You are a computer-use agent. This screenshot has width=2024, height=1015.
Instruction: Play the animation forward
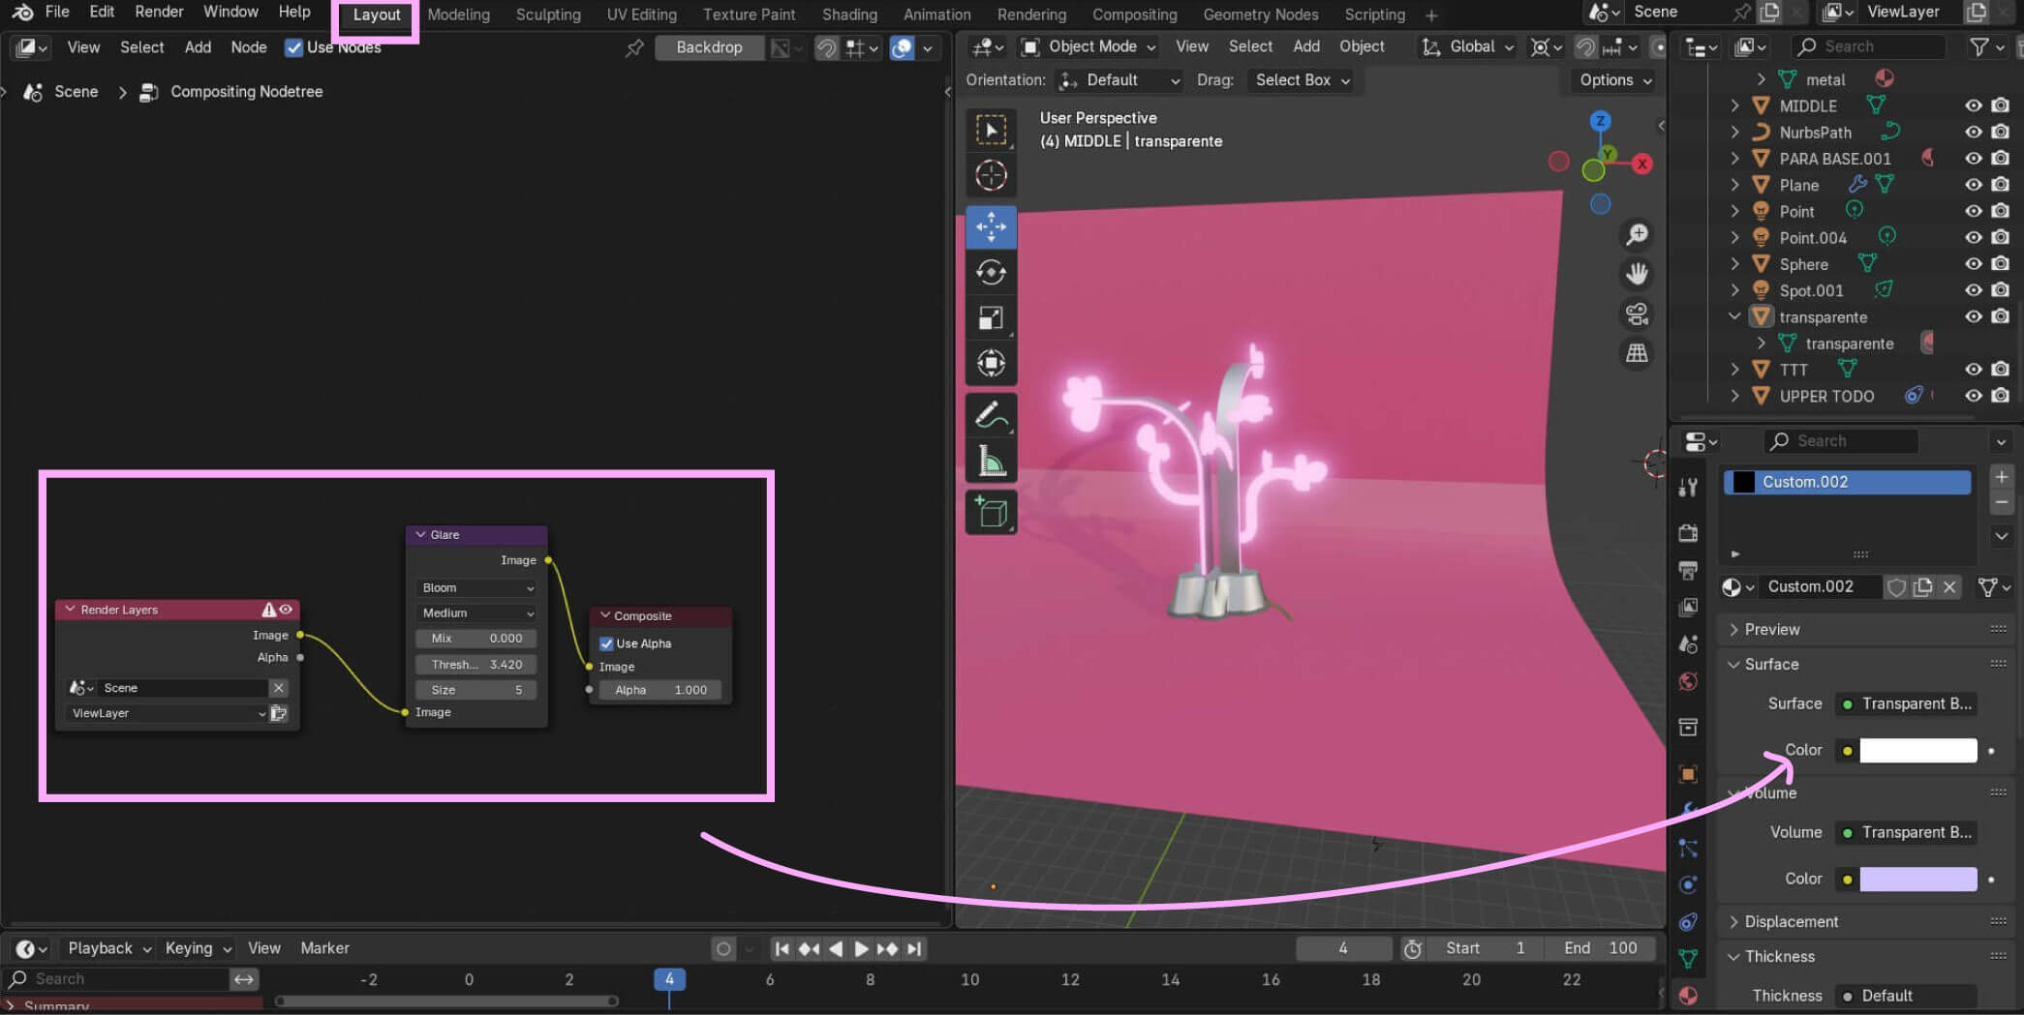[861, 948]
